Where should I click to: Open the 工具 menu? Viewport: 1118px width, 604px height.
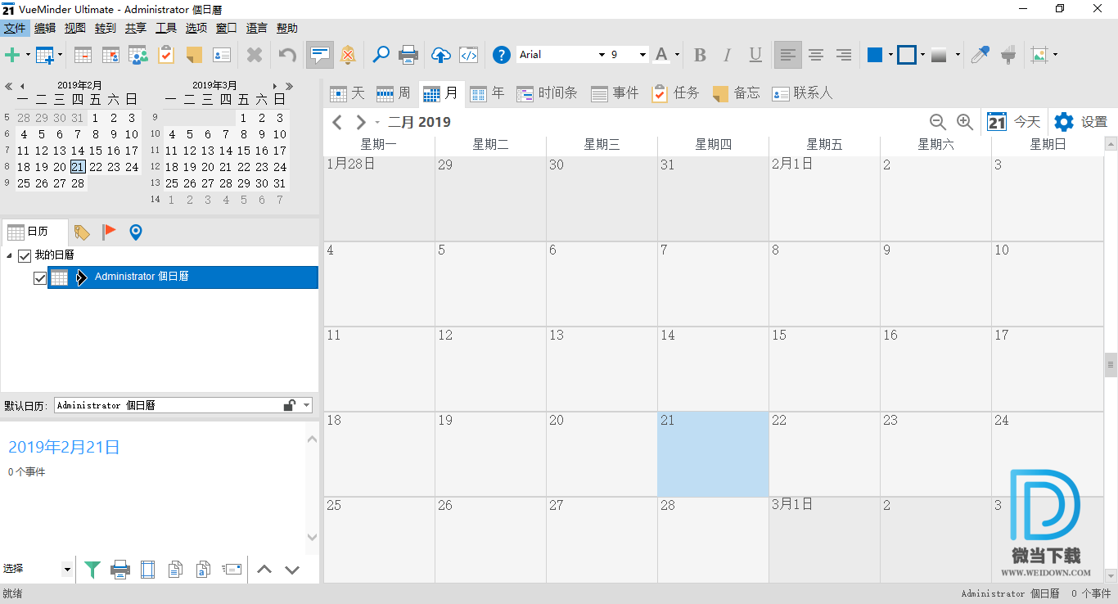[166, 28]
